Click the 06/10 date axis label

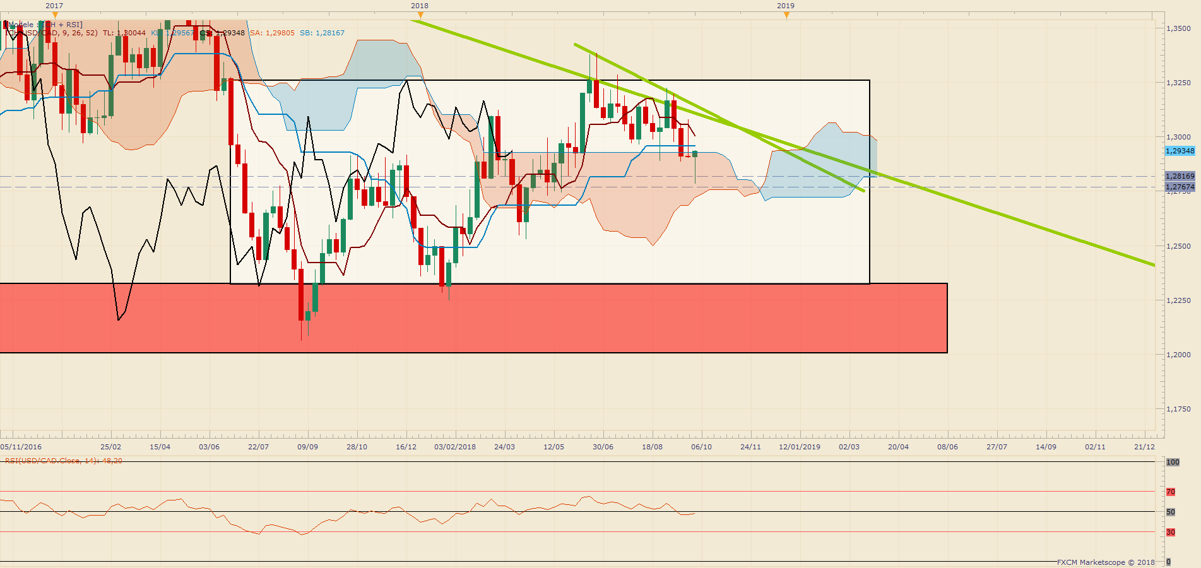pyautogui.click(x=702, y=447)
